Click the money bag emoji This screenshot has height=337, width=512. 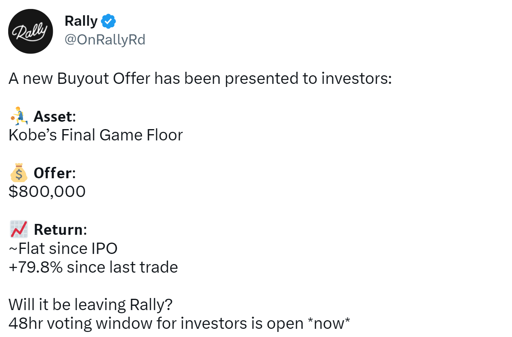19,173
